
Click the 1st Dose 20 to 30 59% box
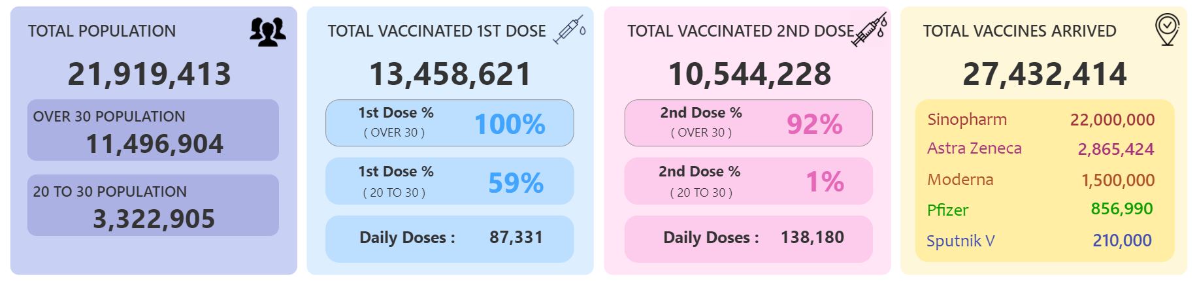pos(450,181)
